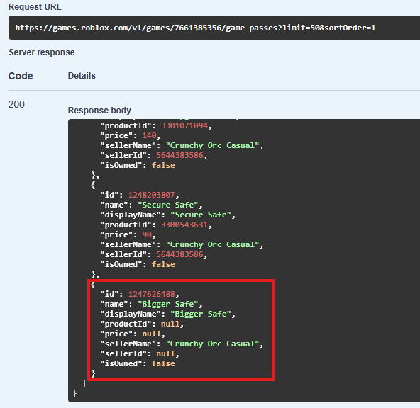Click the id value 1247626488
The width and height of the screenshot is (420, 408).
click(x=151, y=294)
